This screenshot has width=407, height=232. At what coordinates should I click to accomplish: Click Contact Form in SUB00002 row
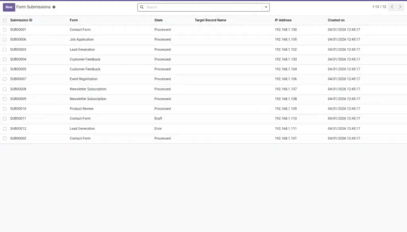click(x=80, y=138)
